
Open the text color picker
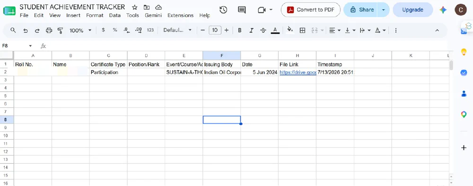coord(275,30)
